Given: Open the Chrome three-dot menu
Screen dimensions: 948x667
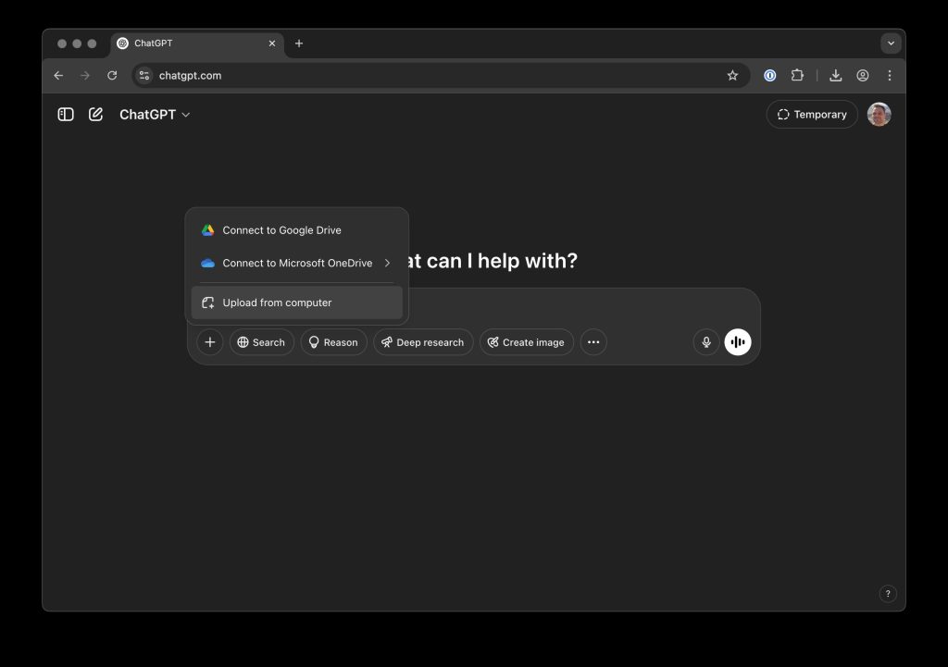Looking at the screenshot, I should (x=890, y=76).
